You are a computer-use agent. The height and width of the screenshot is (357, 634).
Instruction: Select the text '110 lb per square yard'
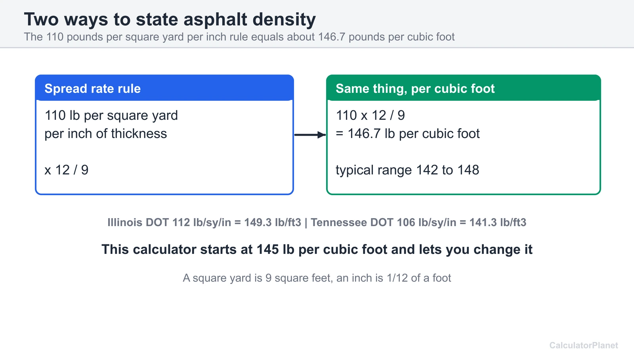tap(111, 115)
